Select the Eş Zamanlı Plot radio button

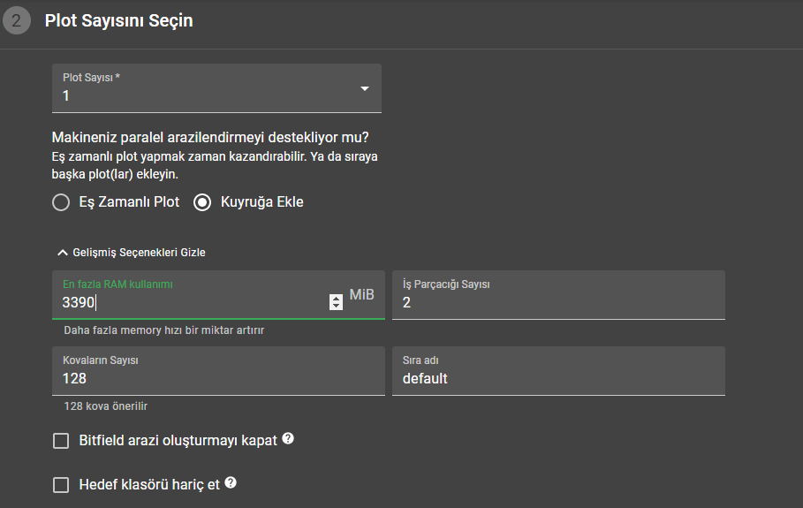click(x=61, y=202)
